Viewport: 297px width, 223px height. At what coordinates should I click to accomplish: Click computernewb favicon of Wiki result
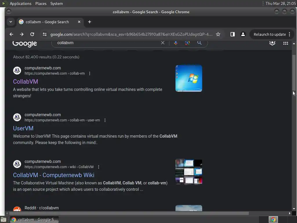[x=17, y=164]
